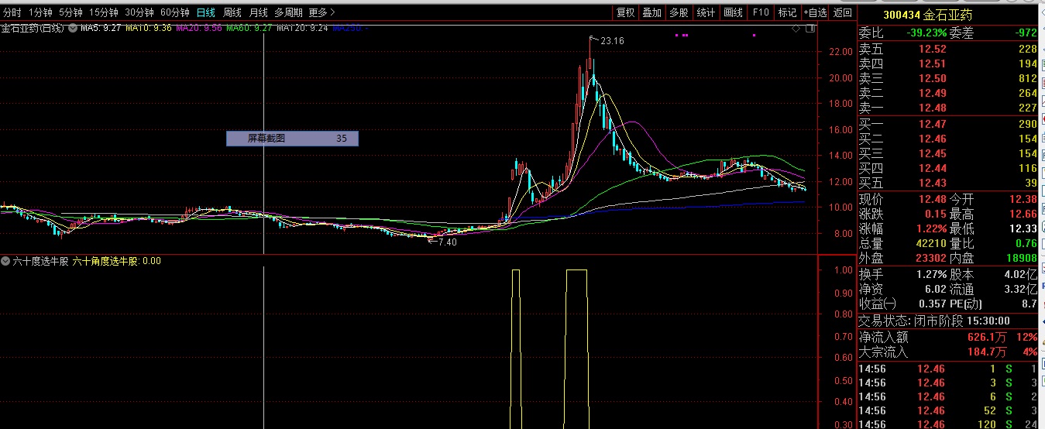The height and width of the screenshot is (429, 1045).
Task: Switch to the 周线 weekly chart
Action: point(232,12)
